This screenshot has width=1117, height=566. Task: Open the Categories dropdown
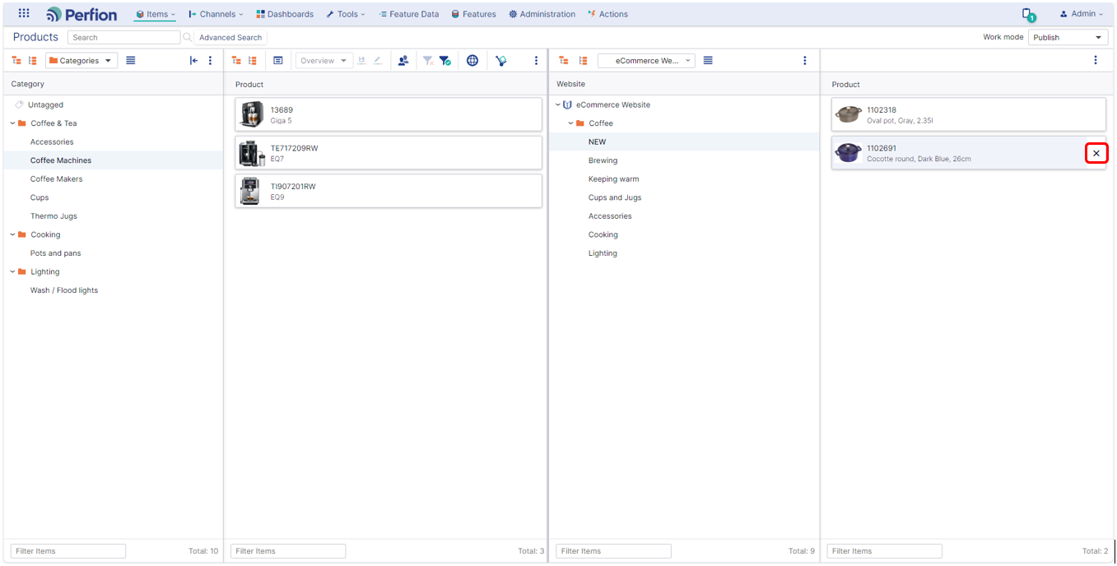pyautogui.click(x=81, y=60)
